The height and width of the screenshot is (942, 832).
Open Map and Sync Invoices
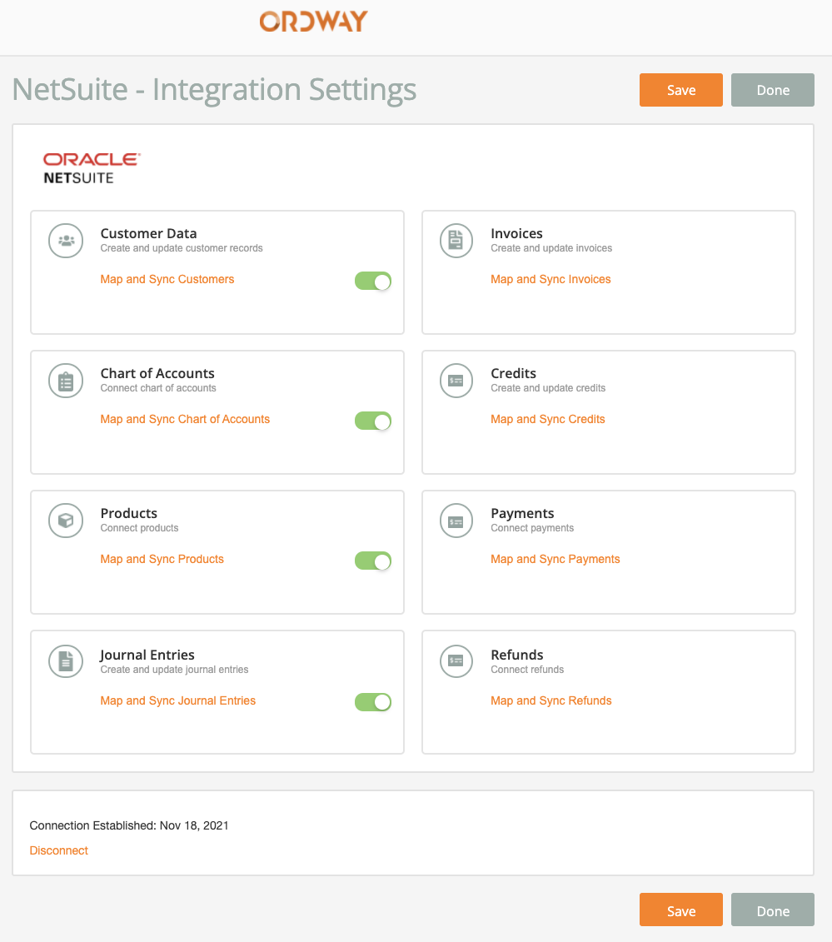tap(551, 279)
